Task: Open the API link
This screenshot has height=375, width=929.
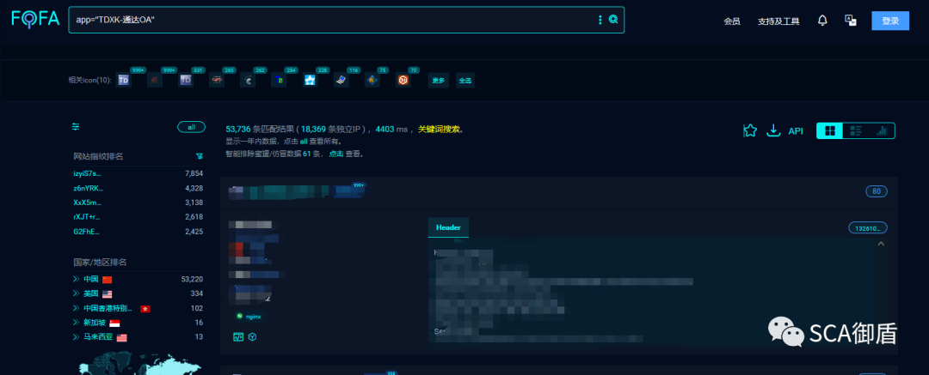Action: (x=796, y=131)
